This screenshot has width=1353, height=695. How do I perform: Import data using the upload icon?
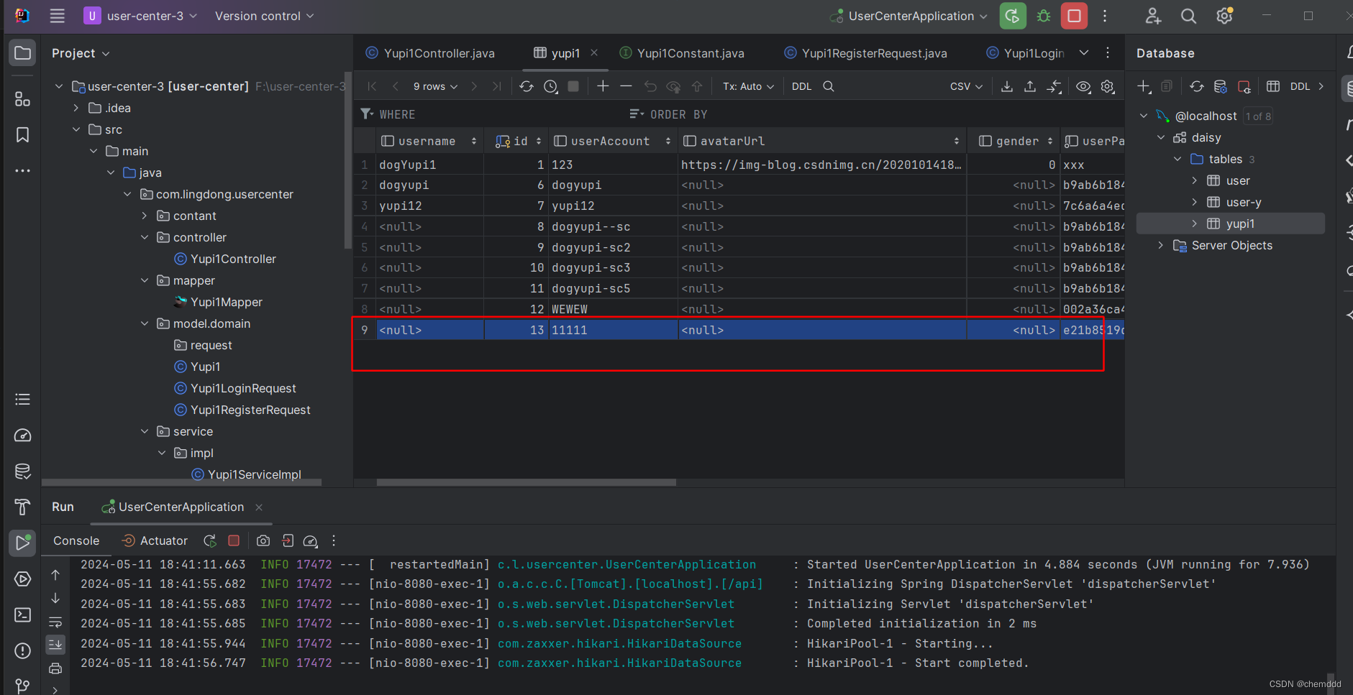point(1030,86)
